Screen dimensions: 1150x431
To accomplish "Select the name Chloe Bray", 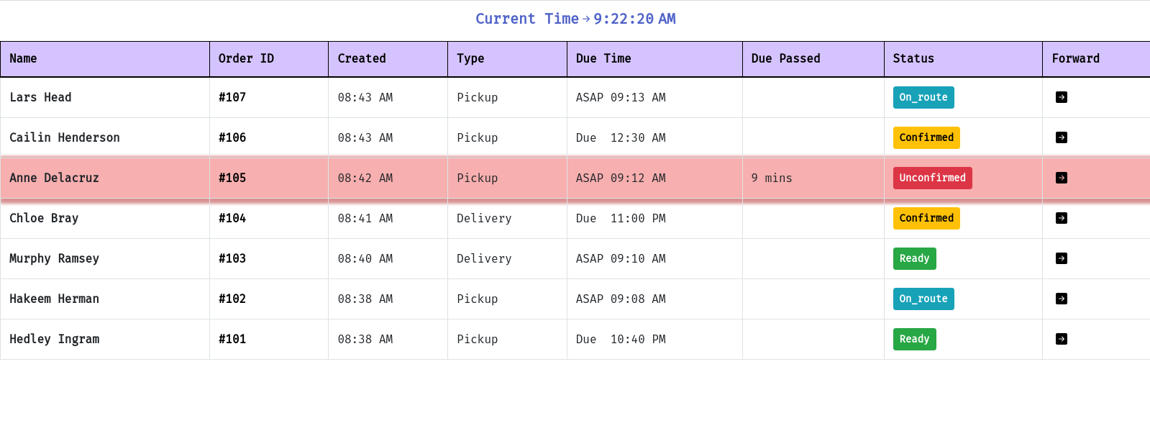I will point(44,218).
